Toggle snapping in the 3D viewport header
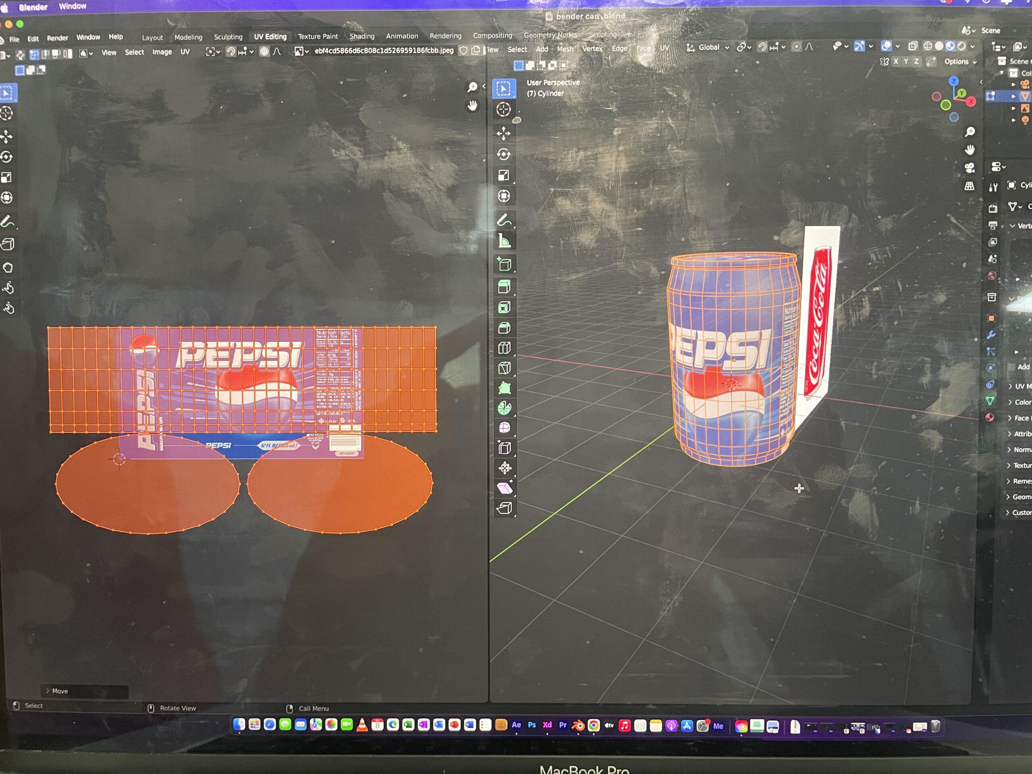Viewport: 1032px width, 774px height. click(762, 47)
